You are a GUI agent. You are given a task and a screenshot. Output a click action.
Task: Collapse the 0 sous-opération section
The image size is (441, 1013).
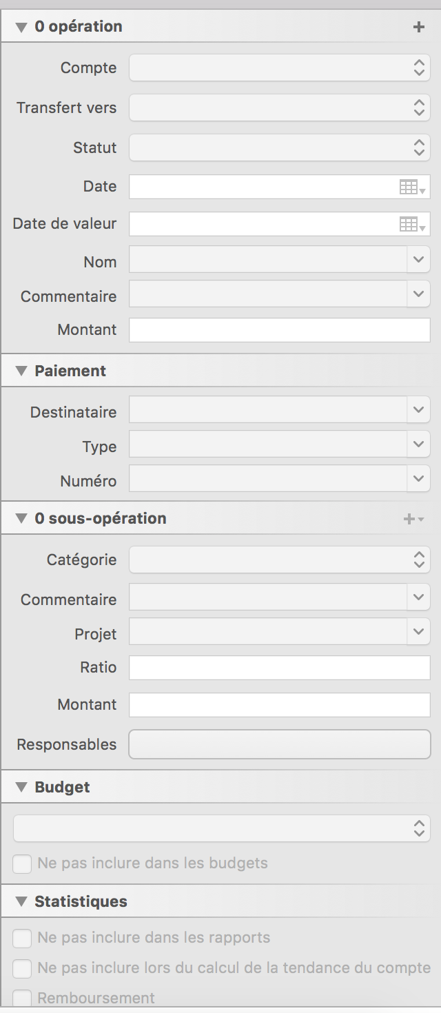21,519
